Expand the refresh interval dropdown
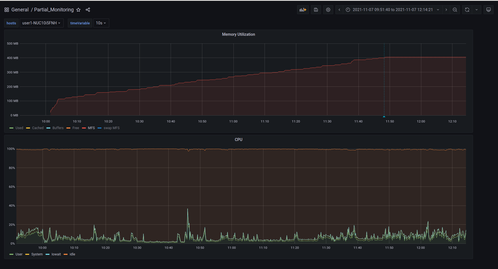Viewport: 498px width, 269px height. coord(477,10)
